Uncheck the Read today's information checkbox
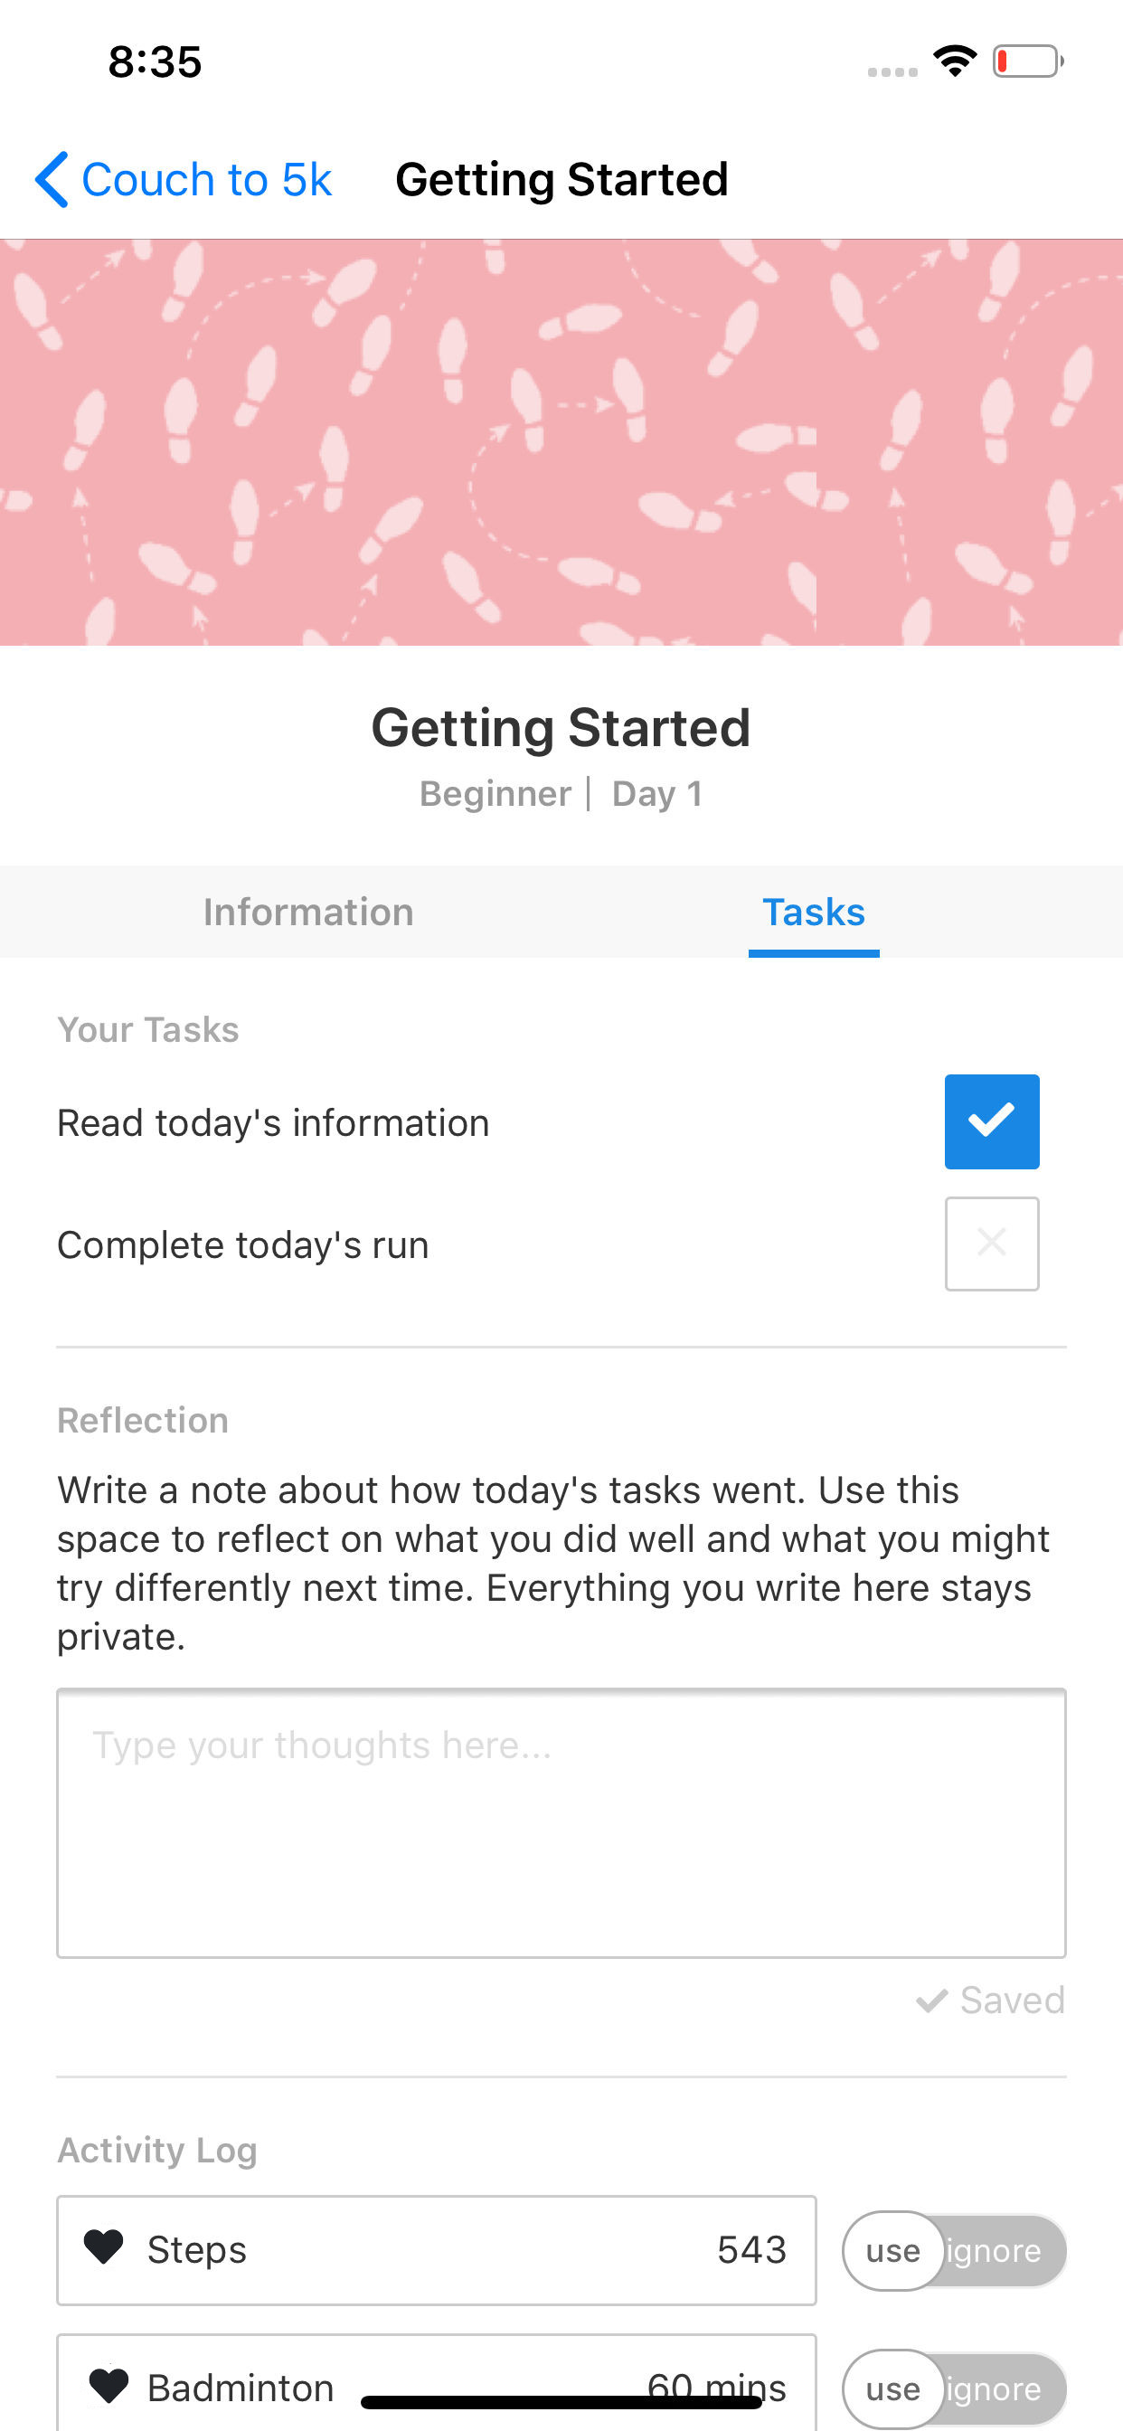The height and width of the screenshot is (2431, 1123). (x=991, y=1121)
